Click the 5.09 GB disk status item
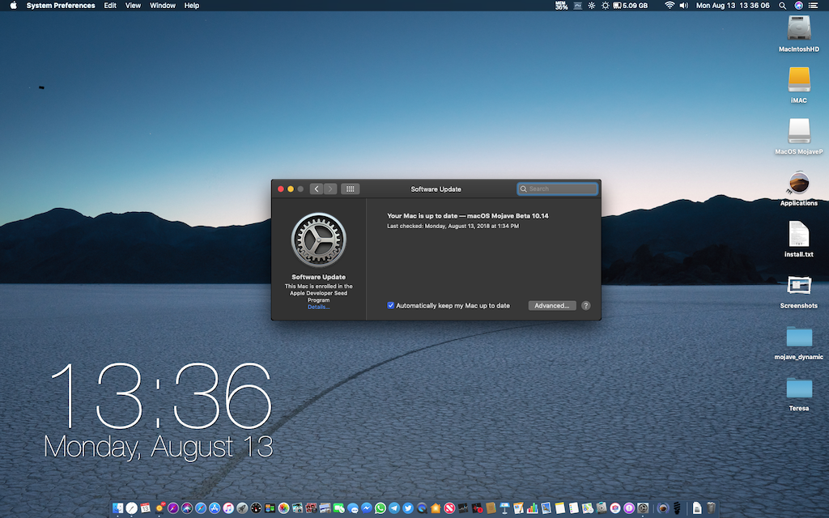 coord(630,6)
